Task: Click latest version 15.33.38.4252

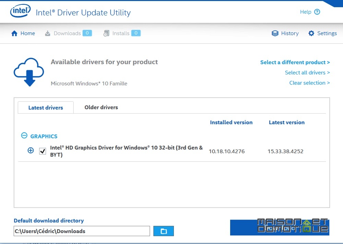Action: pyautogui.click(x=285, y=151)
